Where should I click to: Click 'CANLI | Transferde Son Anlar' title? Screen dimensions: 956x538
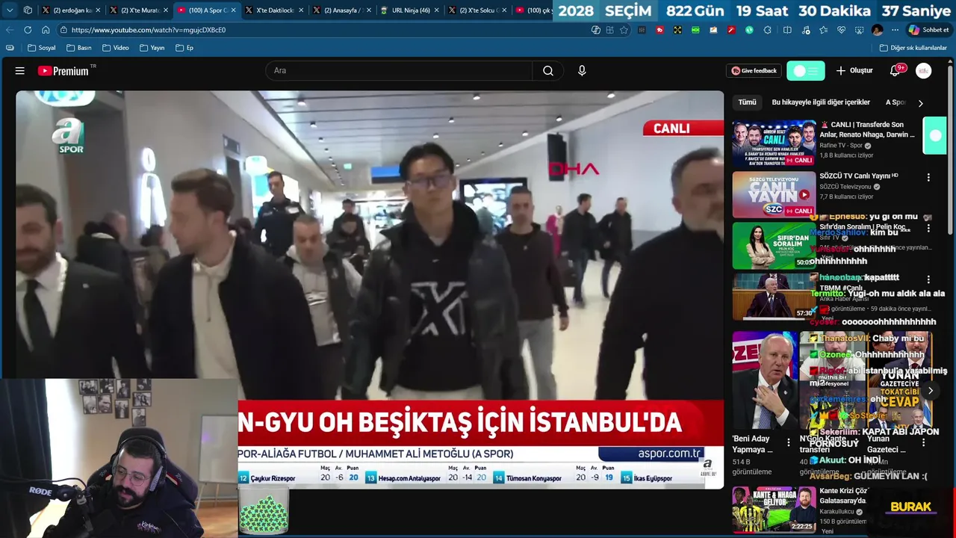[867, 130]
